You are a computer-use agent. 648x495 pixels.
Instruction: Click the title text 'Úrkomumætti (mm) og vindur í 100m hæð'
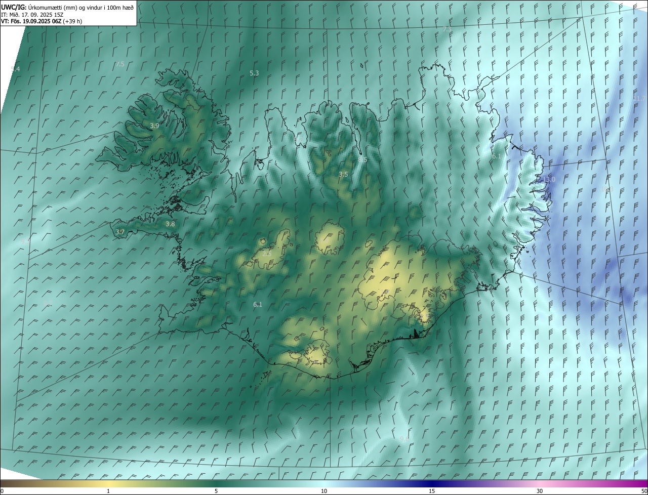80,7
